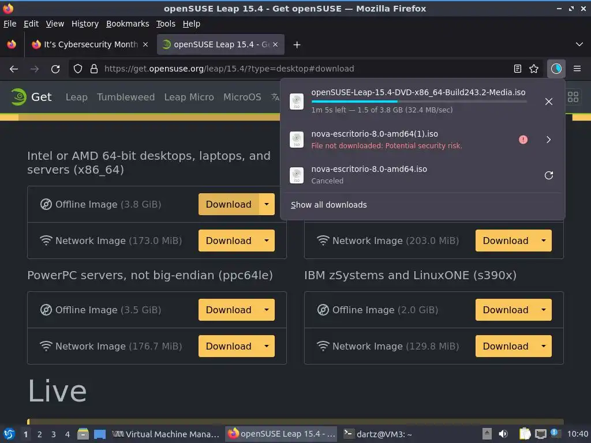The height and width of the screenshot is (443, 591).
Task: Bookmark this page with the star icon
Action: [534, 69]
